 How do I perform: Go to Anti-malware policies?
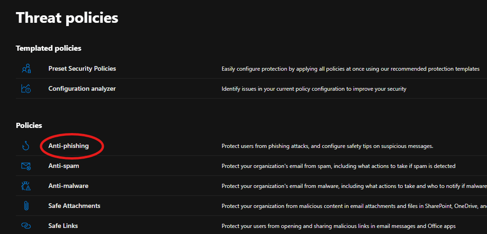68,186
